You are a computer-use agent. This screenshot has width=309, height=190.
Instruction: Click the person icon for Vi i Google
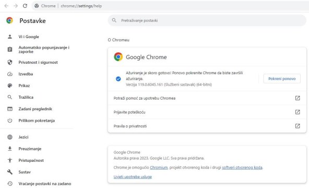[x=10, y=37]
